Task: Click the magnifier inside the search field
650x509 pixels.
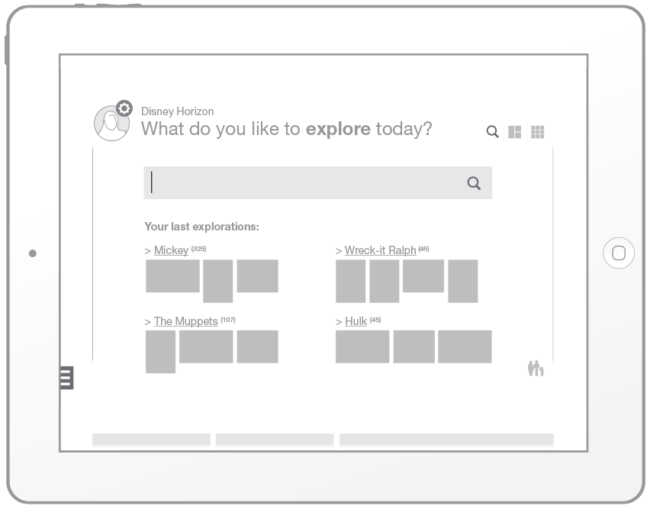Action: 474,183
